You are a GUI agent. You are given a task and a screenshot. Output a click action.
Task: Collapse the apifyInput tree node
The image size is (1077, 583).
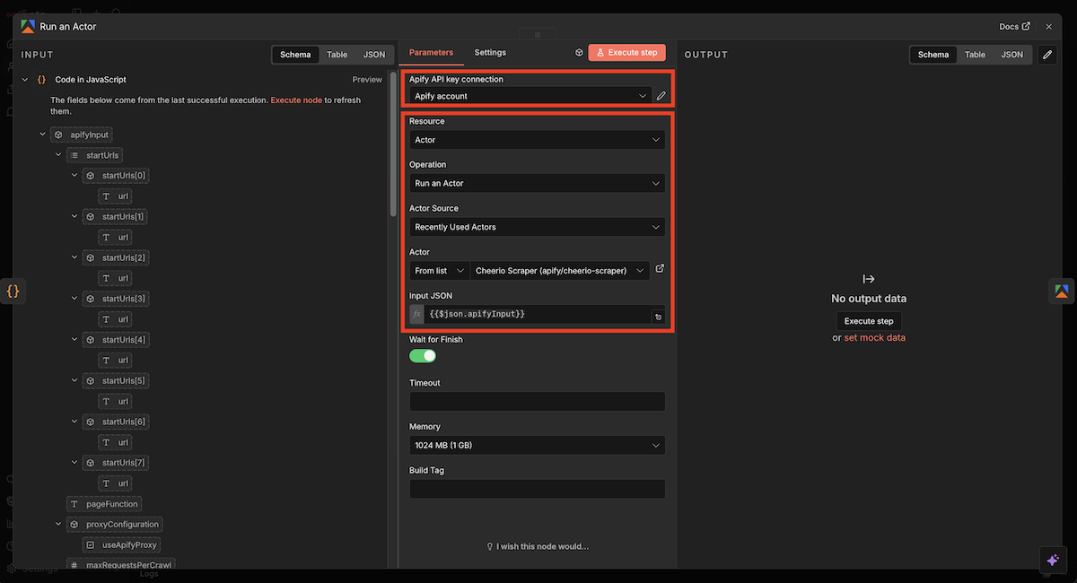coord(42,135)
